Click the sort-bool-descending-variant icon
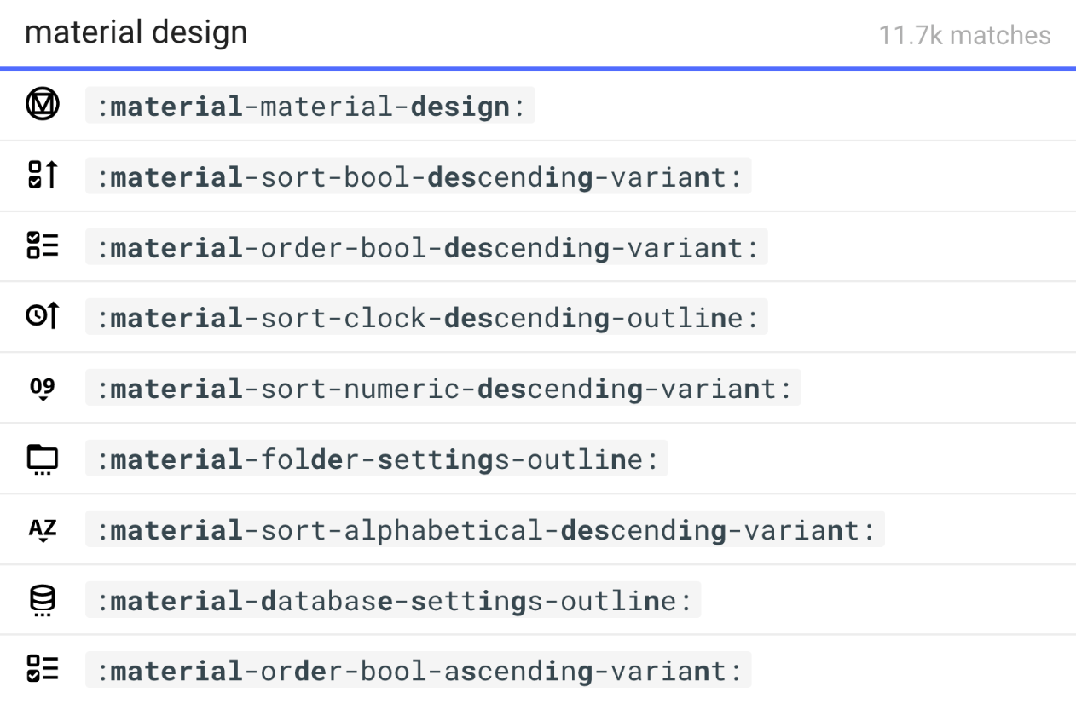 [42, 176]
